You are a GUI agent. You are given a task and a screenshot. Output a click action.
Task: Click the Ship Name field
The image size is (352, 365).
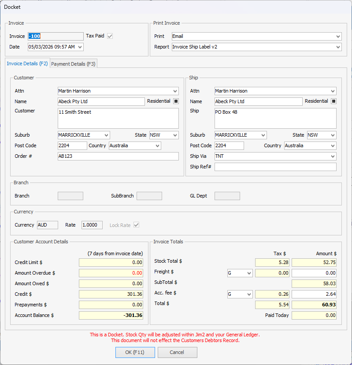pos(259,101)
